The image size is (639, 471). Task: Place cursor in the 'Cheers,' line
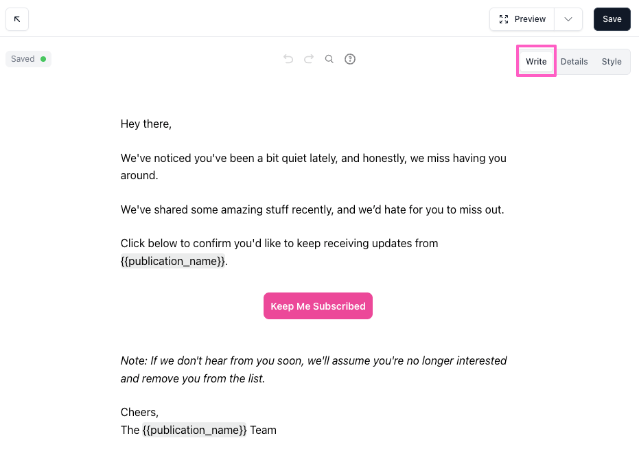click(x=139, y=413)
